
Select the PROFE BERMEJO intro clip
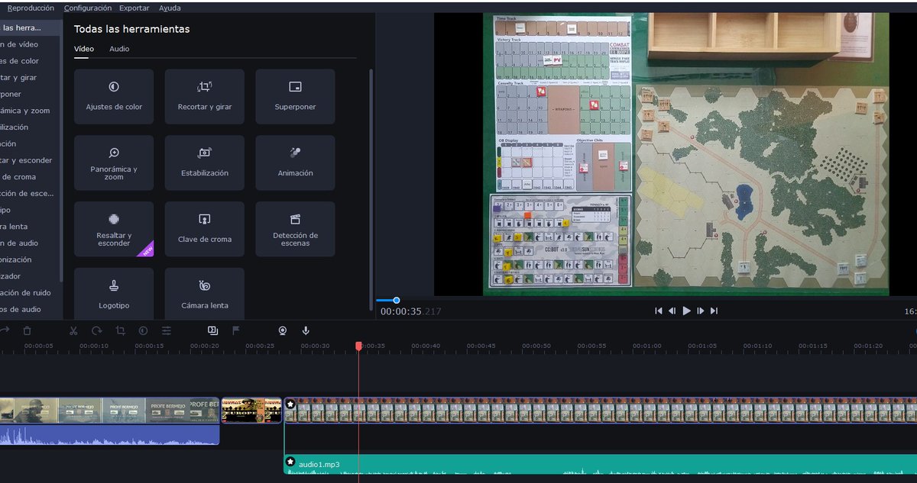tap(109, 410)
